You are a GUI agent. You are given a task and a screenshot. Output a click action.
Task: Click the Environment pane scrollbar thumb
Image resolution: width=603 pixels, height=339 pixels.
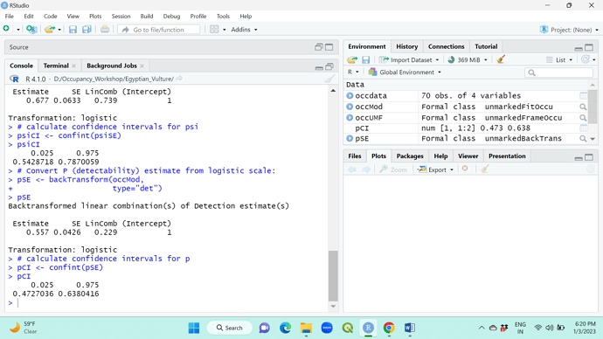pos(593,107)
